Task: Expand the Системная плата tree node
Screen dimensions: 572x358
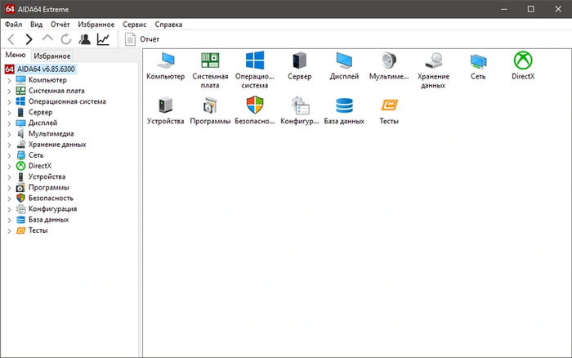Action: coord(9,92)
